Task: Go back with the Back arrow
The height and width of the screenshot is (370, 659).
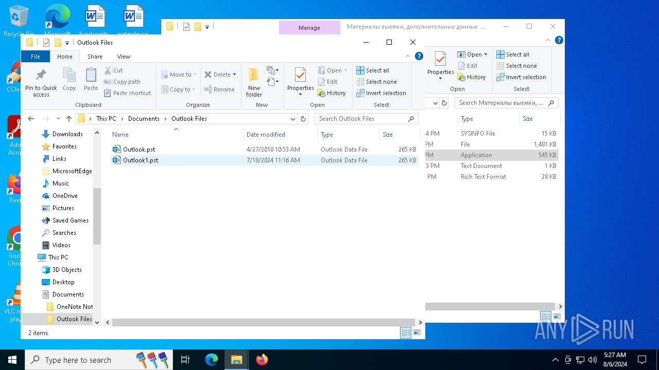Action: click(x=31, y=119)
